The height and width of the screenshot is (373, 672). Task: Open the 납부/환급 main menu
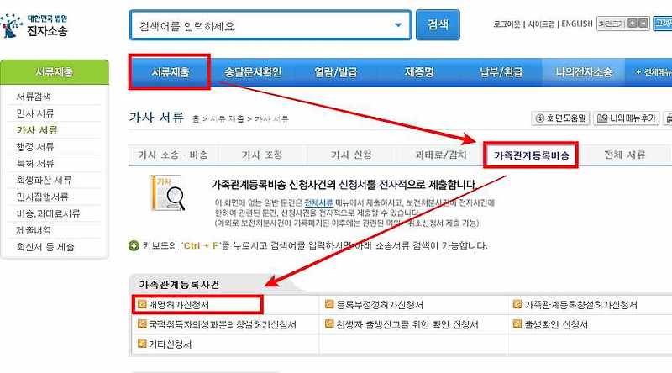[x=501, y=72]
